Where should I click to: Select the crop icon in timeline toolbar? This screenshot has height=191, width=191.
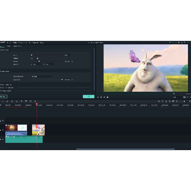17,101
